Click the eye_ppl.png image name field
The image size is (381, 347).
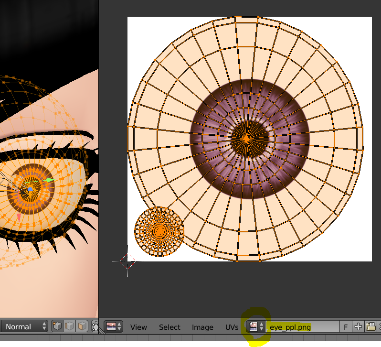[x=303, y=327]
